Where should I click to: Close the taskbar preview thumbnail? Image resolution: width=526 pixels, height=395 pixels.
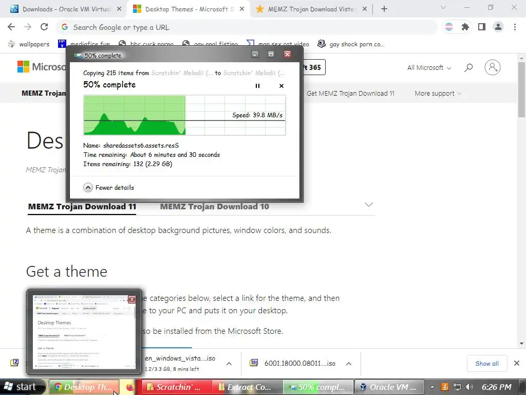click(x=132, y=299)
